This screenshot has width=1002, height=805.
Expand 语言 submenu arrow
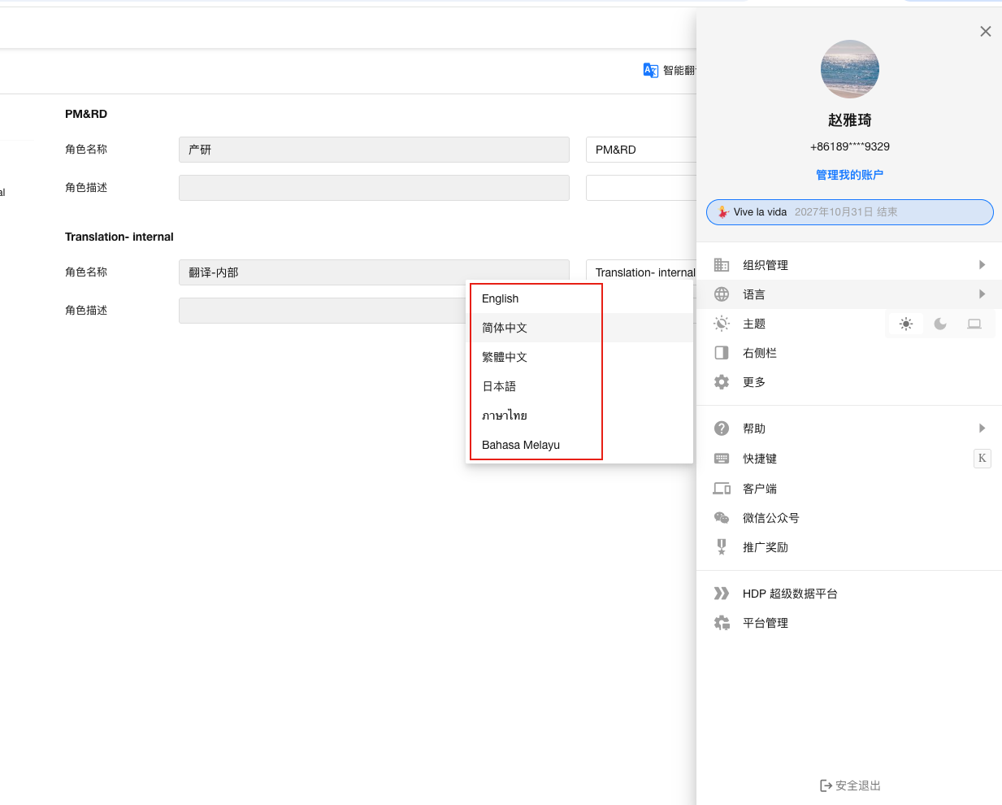click(982, 294)
